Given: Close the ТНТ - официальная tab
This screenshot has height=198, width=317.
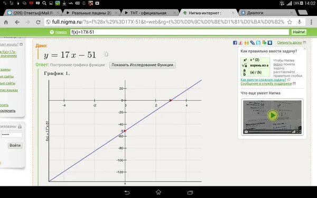Looking at the screenshot, I should [x=174, y=13].
